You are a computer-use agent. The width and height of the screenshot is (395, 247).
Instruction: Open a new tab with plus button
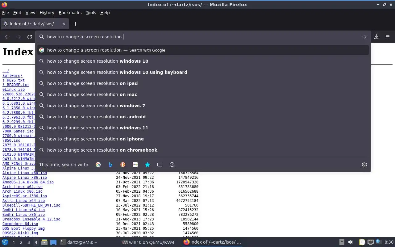pos(75,24)
